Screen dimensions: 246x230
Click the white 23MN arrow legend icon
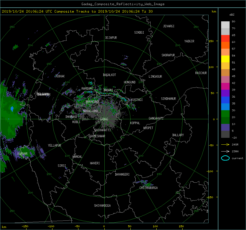point(225,151)
